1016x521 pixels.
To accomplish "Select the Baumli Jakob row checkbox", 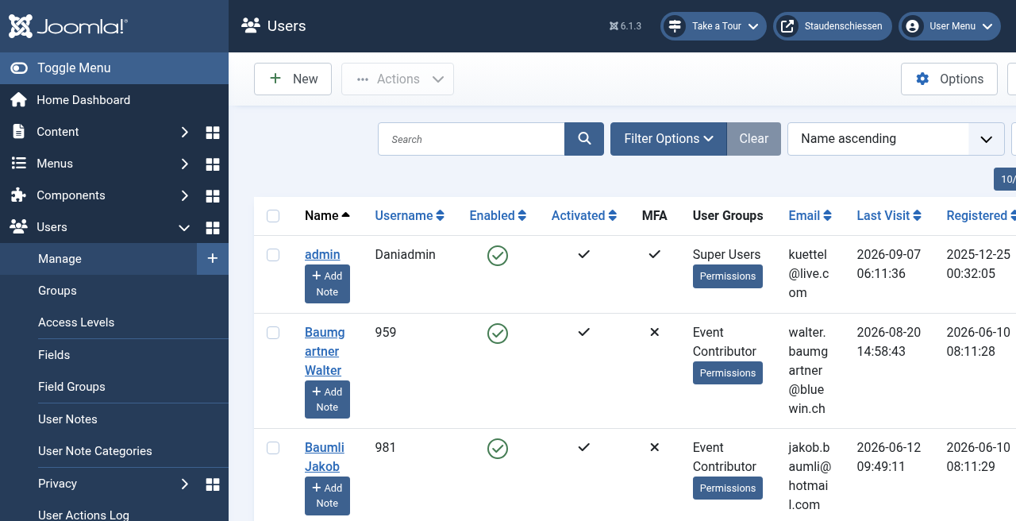I will [273, 448].
